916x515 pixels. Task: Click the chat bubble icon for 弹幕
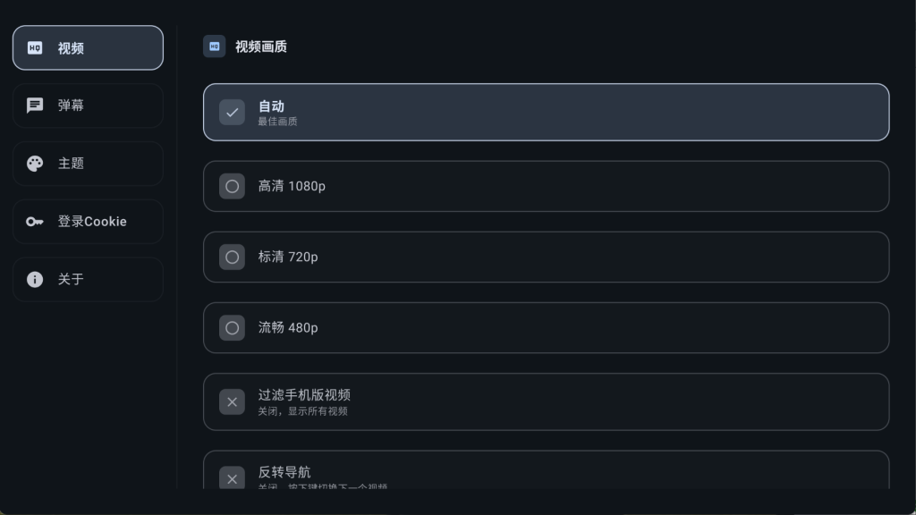(x=35, y=106)
